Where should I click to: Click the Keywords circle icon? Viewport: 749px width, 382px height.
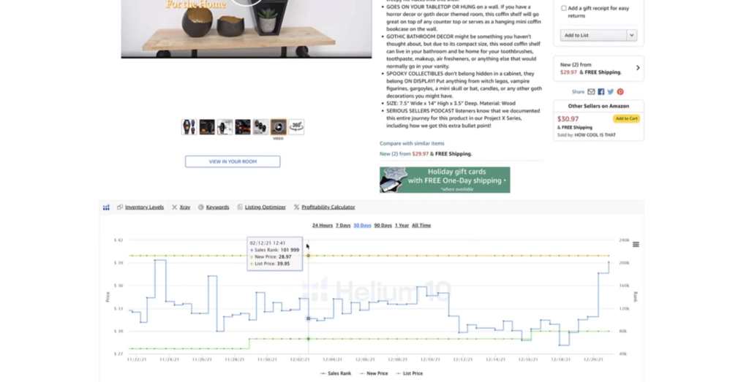(201, 207)
